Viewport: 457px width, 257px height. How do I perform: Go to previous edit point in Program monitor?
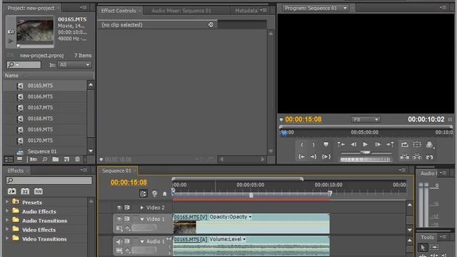341,144
